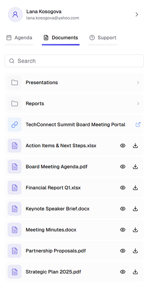
Task: Download Action Items & Next Steps.xlsx
Action: pyautogui.click(x=135, y=146)
